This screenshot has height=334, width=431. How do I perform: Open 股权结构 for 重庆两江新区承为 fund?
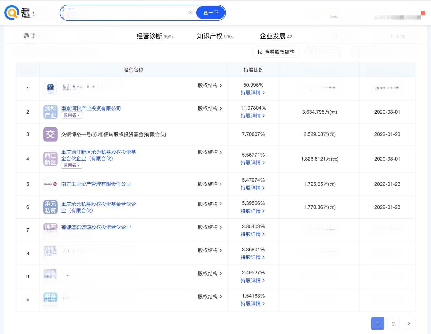[x=210, y=152]
